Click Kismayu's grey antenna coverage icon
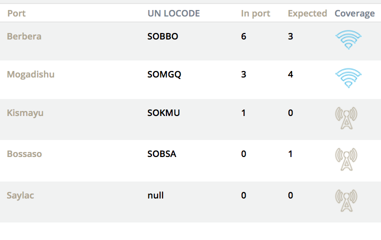Screen dimensions: 381x240 (346, 118)
